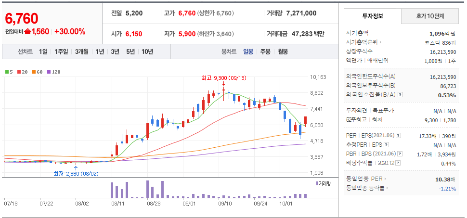Click the 봉차트 label in chart toolbar
This screenshot has height=218, width=467.
tap(229, 51)
